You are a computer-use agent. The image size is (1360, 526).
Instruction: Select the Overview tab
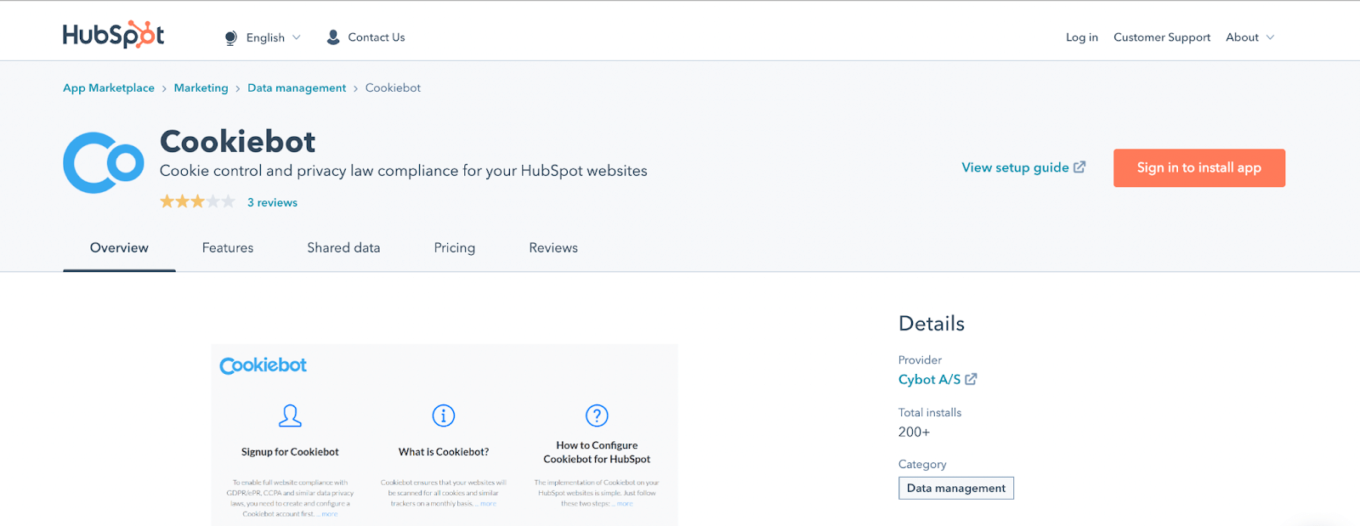coord(119,248)
